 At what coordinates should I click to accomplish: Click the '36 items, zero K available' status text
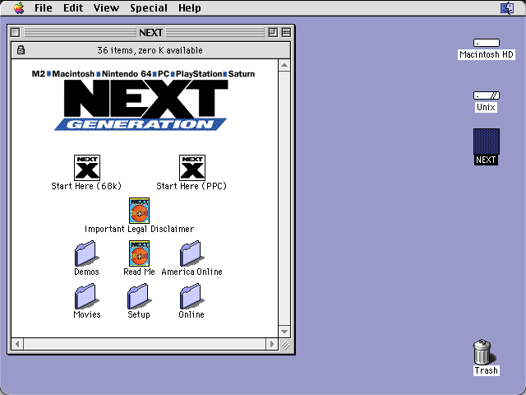pyautogui.click(x=150, y=50)
